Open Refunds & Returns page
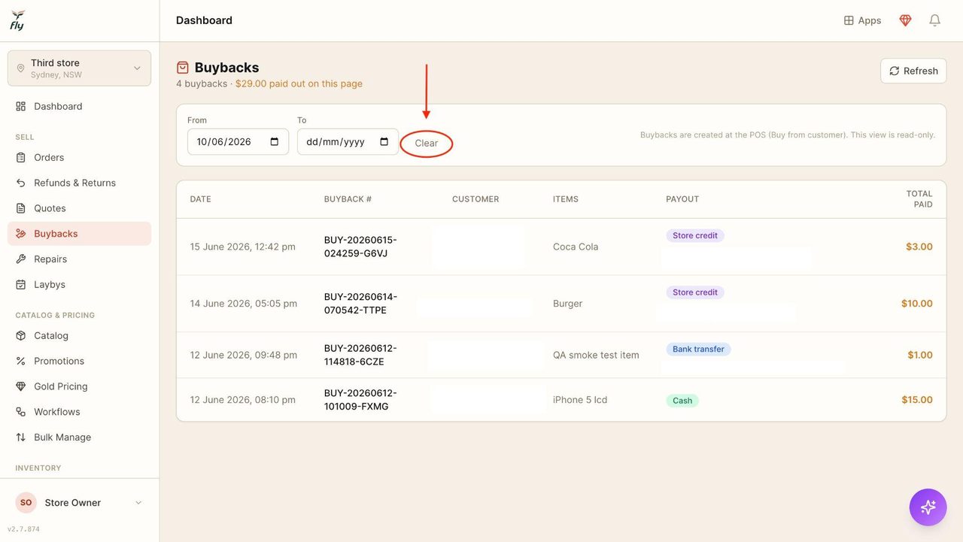The image size is (963, 542). (79, 183)
